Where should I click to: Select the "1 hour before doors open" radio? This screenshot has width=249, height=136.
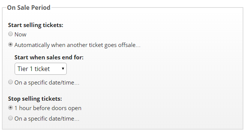pyautogui.click(x=10, y=108)
